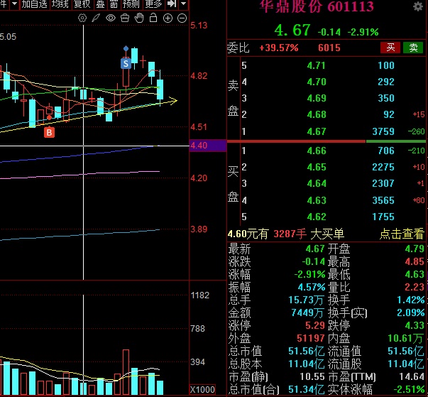Toggle the eye visibility icon
Screen dimensions: 428x397
coord(111,18)
